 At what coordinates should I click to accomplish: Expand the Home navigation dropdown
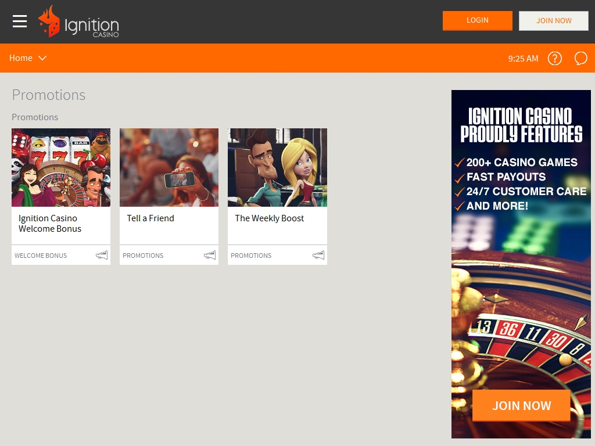[21, 58]
